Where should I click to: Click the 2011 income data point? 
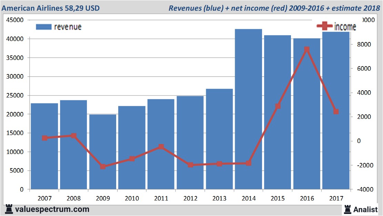point(161,147)
